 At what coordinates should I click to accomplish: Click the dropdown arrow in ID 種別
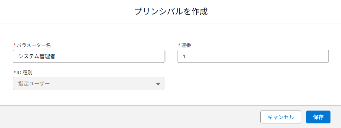tap(158, 84)
